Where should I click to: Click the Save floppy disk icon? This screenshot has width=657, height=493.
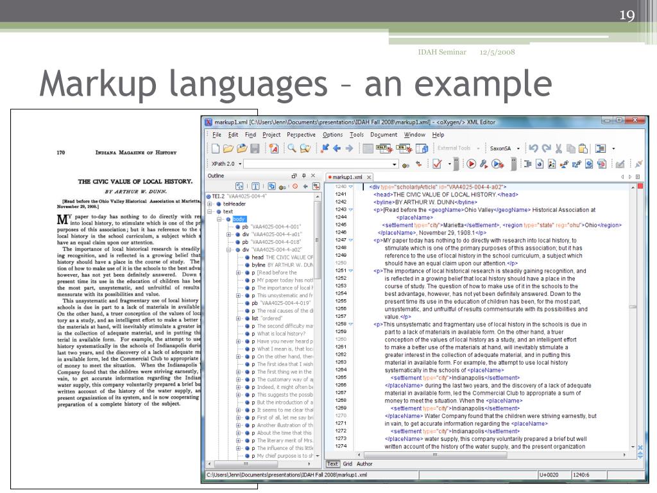pos(255,148)
